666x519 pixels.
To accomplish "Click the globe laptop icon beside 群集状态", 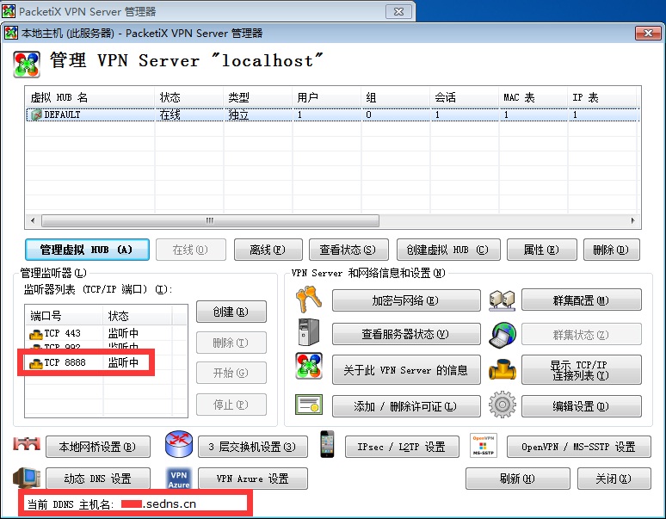I will pos(503,334).
